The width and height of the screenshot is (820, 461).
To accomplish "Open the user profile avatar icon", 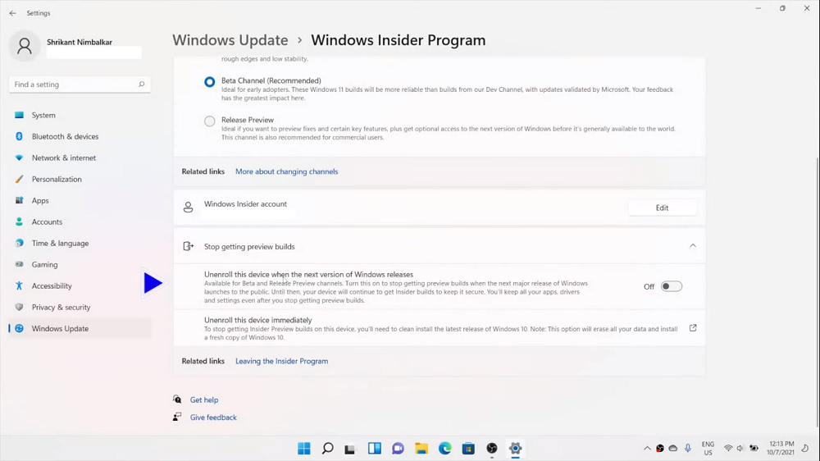I will click(x=24, y=46).
